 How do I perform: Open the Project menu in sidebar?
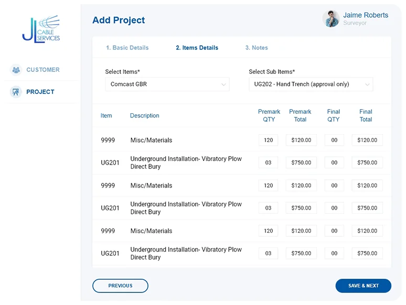(40, 92)
